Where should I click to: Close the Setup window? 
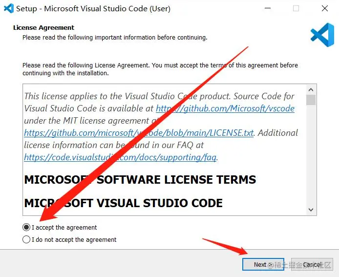click(325, 8)
